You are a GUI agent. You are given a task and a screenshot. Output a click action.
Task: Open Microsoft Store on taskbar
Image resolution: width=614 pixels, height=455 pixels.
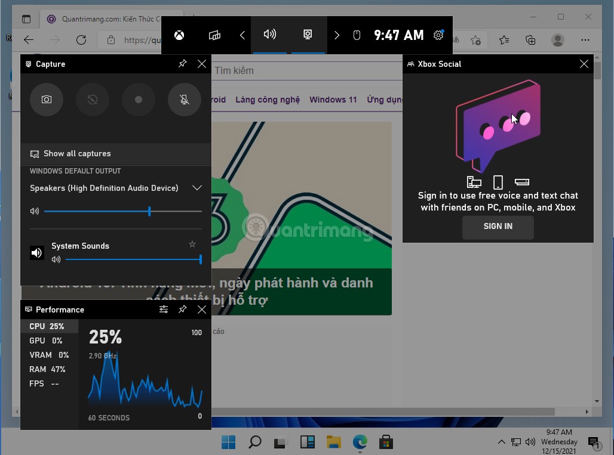point(386,442)
